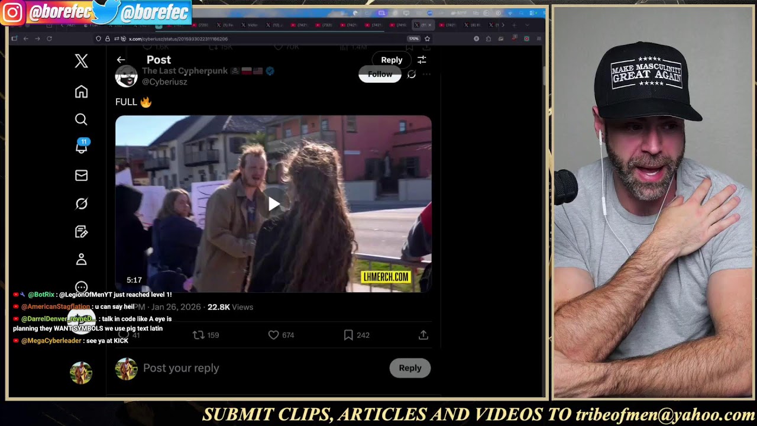757x426 pixels.
Task: Click @BotRix chat username
Action: point(41,295)
